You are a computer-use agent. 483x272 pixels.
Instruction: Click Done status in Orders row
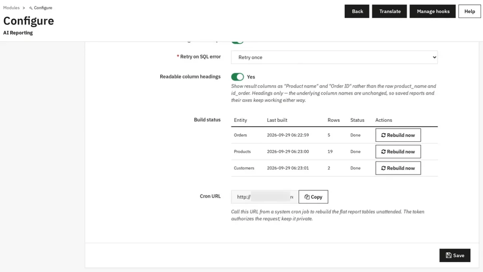(355, 135)
